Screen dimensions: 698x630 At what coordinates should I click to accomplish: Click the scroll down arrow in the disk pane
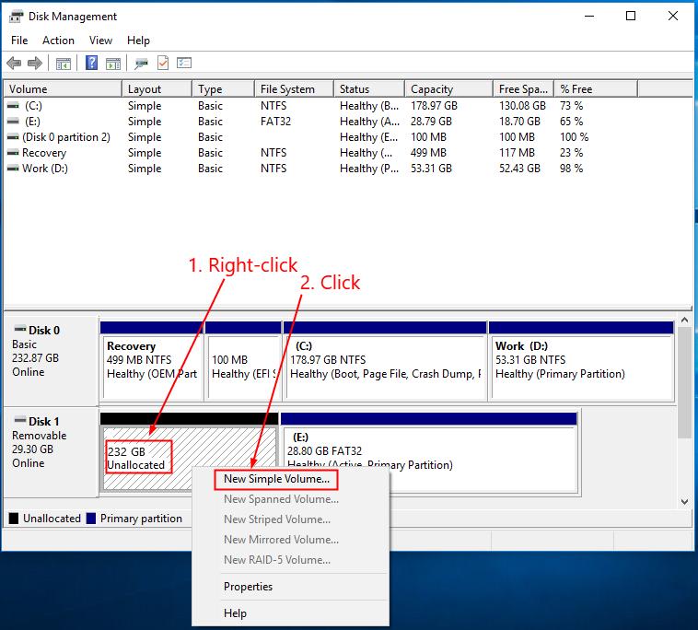pyautogui.click(x=684, y=502)
